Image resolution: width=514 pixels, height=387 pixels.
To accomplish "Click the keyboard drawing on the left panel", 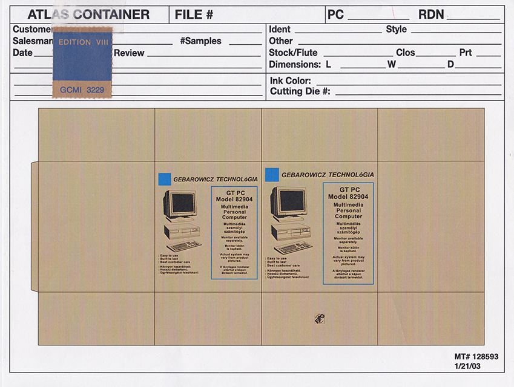I will point(184,246).
